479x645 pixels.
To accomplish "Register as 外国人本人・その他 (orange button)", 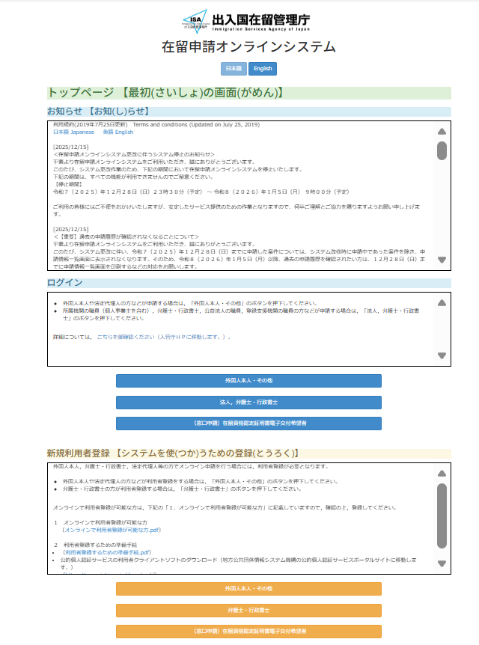I will 248,589.
